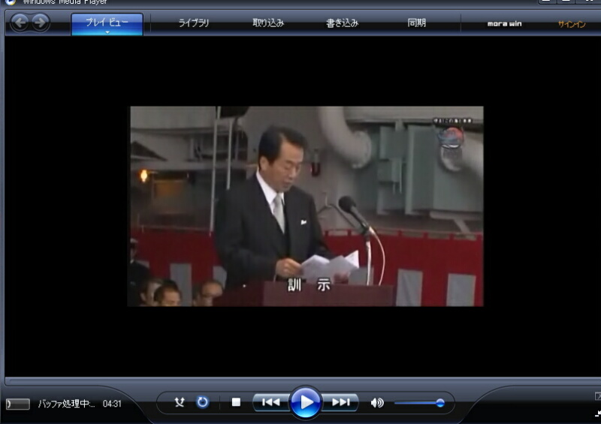Switch to compact mode
This screenshot has width=601, height=424.
[x=598, y=413]
